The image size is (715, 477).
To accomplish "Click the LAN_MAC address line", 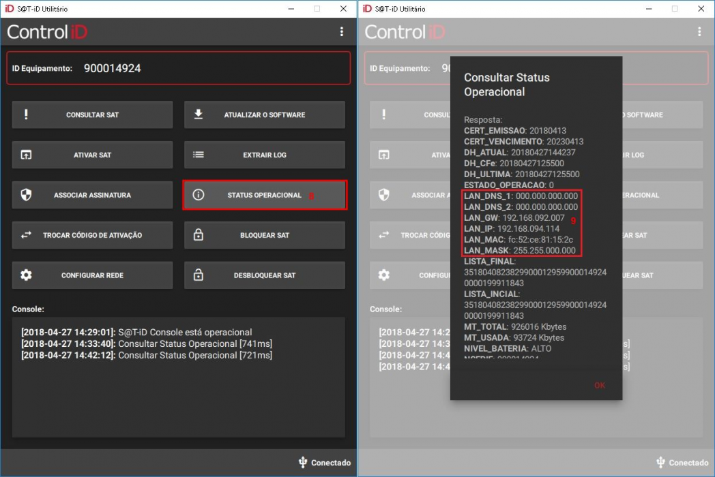I will (x=519, y=240).
